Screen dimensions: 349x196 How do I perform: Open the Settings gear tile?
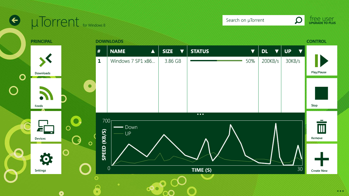46,159
